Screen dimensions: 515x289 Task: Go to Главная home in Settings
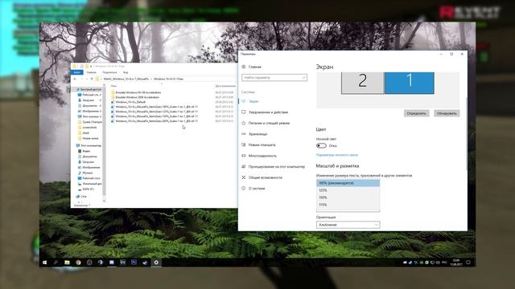click(x=252, y=67)
